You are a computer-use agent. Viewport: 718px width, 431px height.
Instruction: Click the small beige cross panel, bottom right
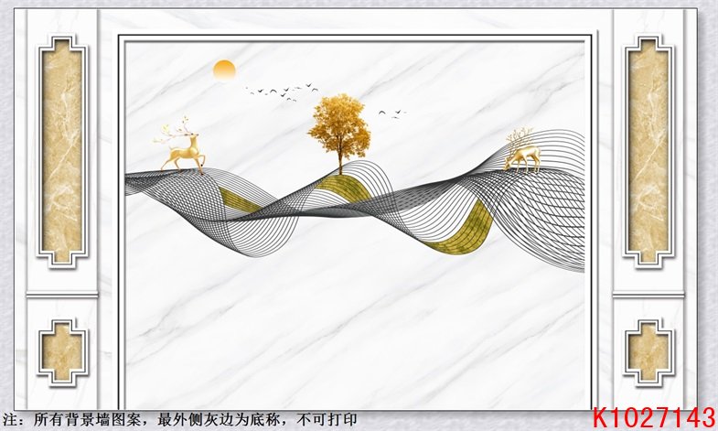click(648, 352)
